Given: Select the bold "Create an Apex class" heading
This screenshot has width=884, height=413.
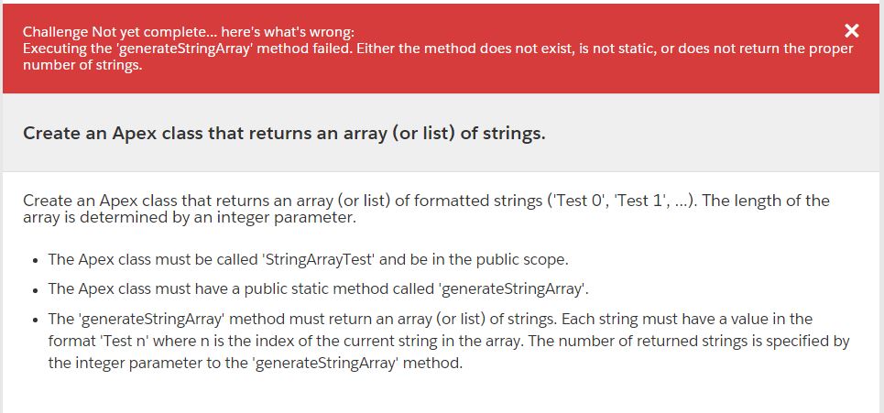Looking at the screenshot, I should [x=284, y=134].
